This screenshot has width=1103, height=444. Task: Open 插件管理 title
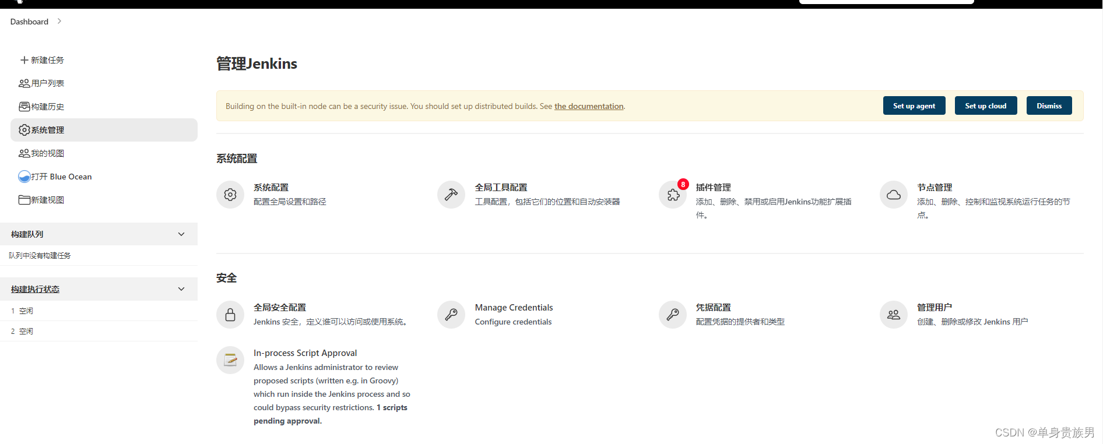(713, 188)
